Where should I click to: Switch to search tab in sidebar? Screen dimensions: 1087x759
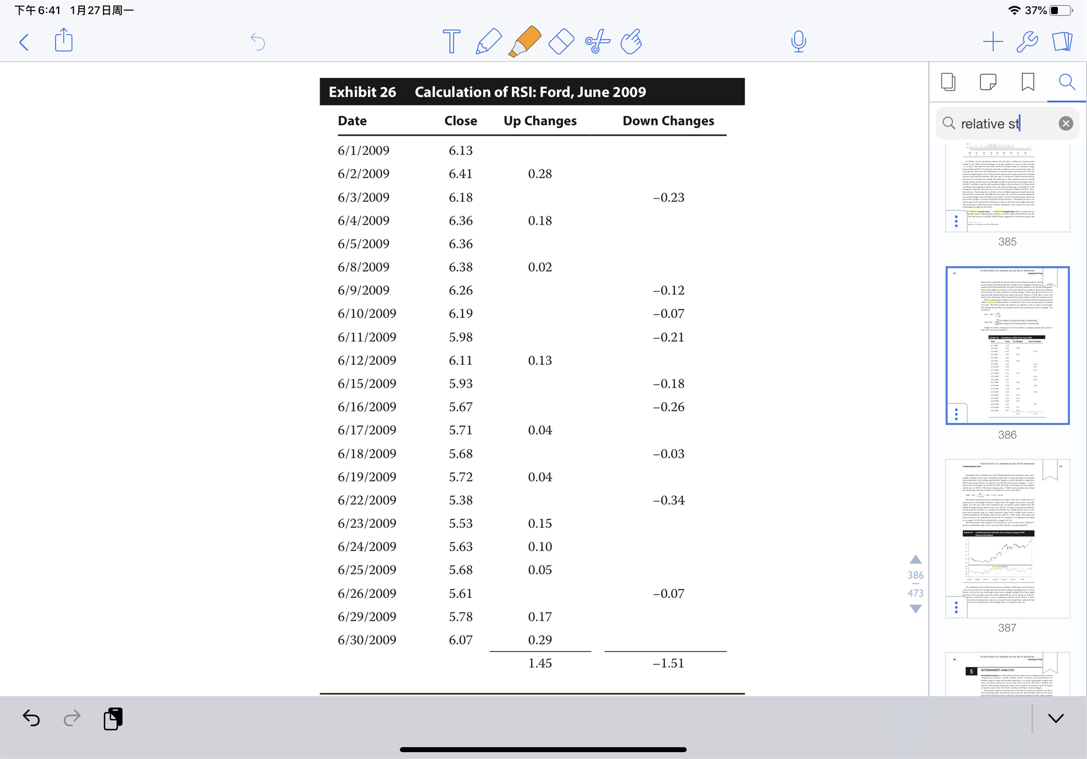[1067, 82]
